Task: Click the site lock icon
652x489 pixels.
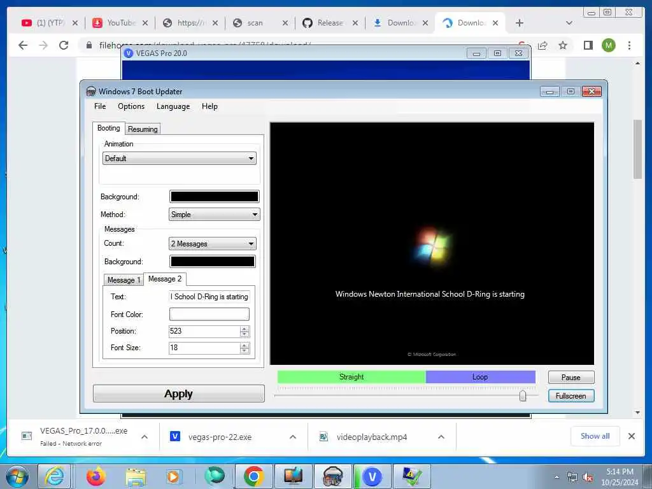Action: click(x=89, y=45)
